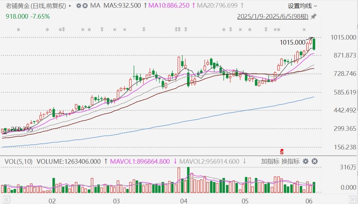Screen dimensions: 358x204
Task: Click the 1015.000 peak price label
Action: pos(292,42)
